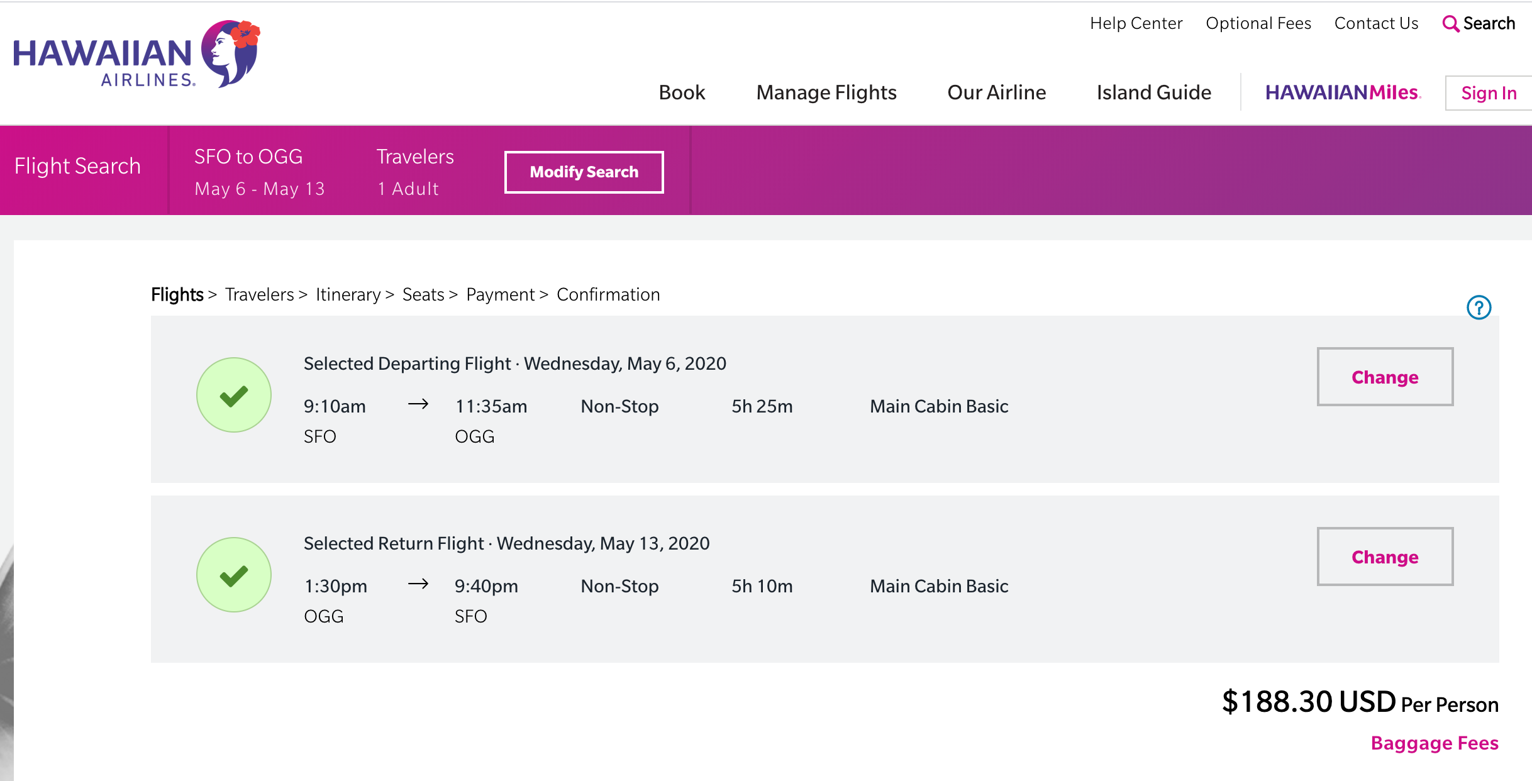This screenshot has height=781, width=1532.
Task: Open the Island Guide menu
Action: point(1153,92)
